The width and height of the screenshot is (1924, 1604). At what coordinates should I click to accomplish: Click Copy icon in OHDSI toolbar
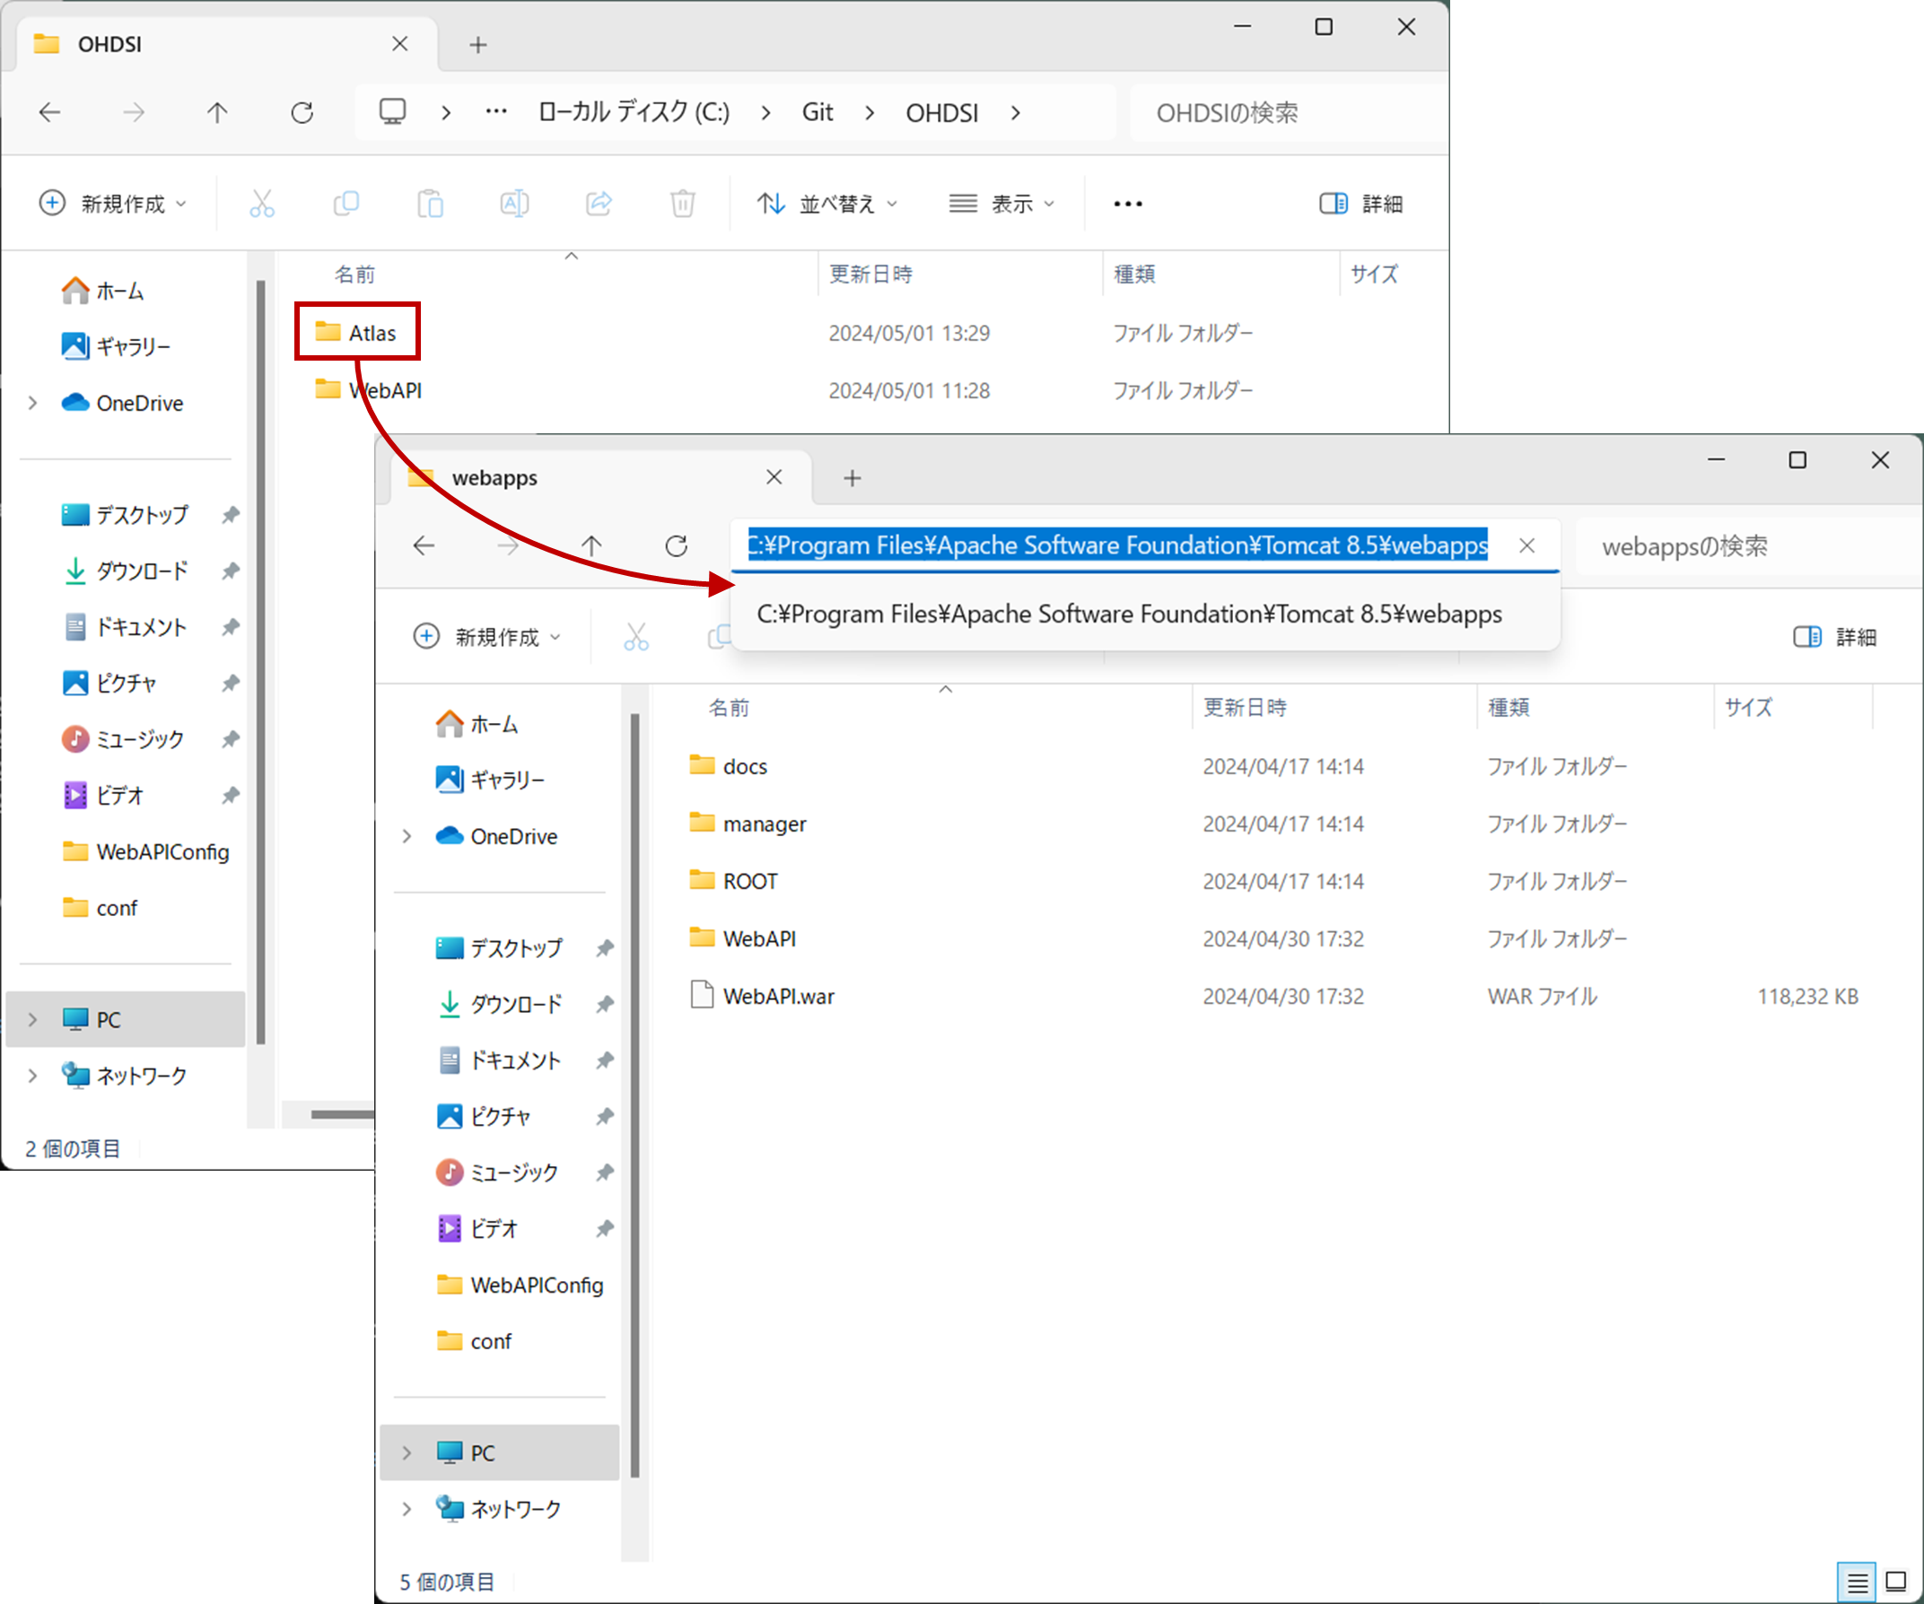coord(346,204)
